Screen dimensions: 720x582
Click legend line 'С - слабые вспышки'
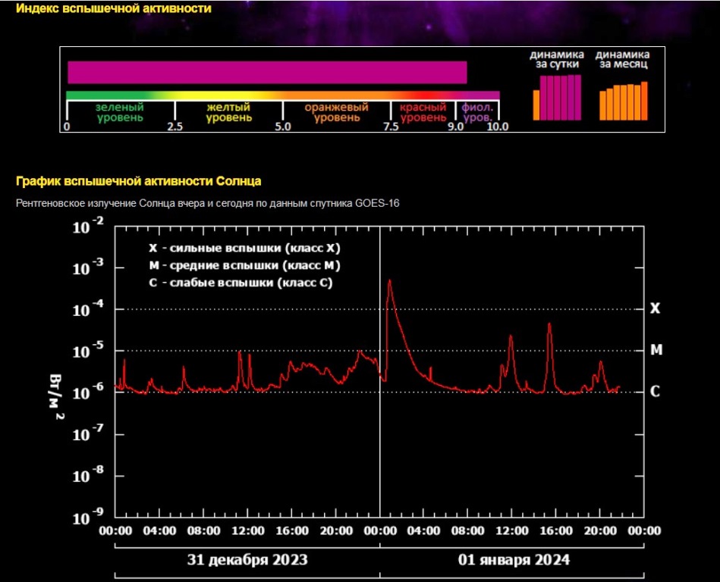point(241,283)
